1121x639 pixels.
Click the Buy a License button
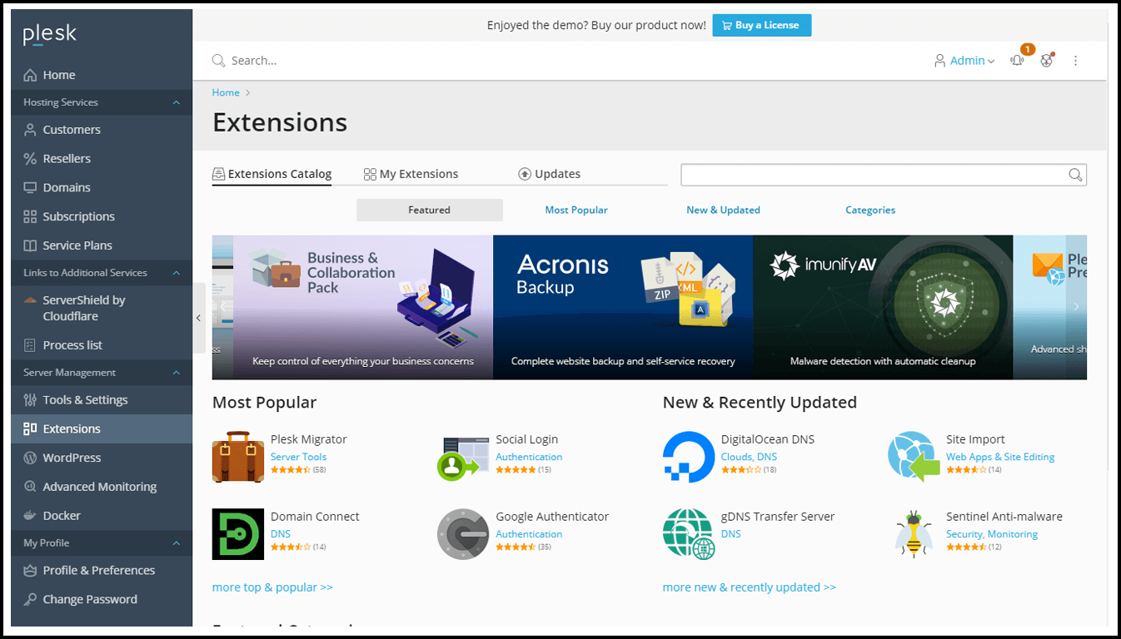coord(762,25)
